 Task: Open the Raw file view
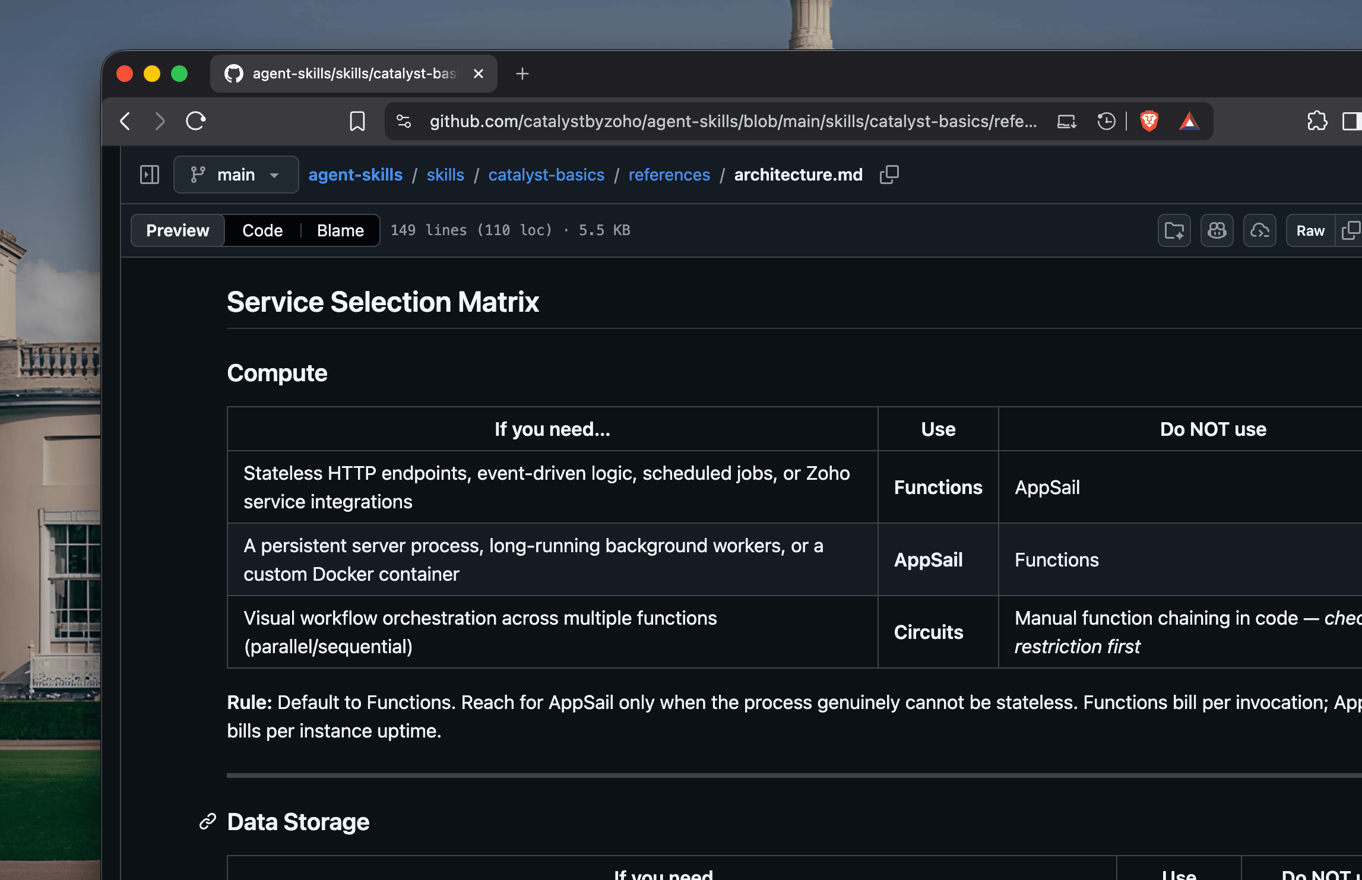(x=1310, y=230)
